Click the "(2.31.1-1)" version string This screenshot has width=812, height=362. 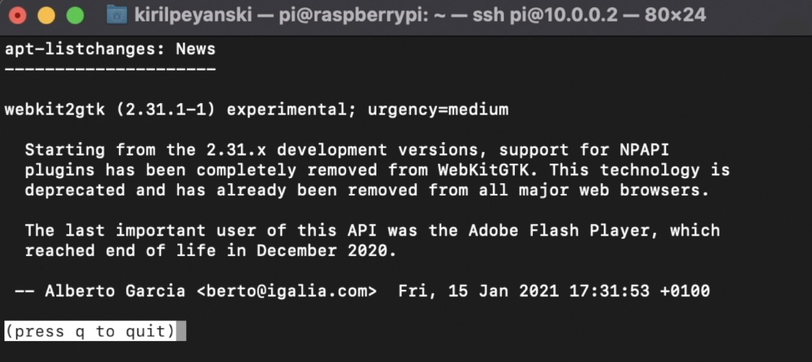coord(166,110)
